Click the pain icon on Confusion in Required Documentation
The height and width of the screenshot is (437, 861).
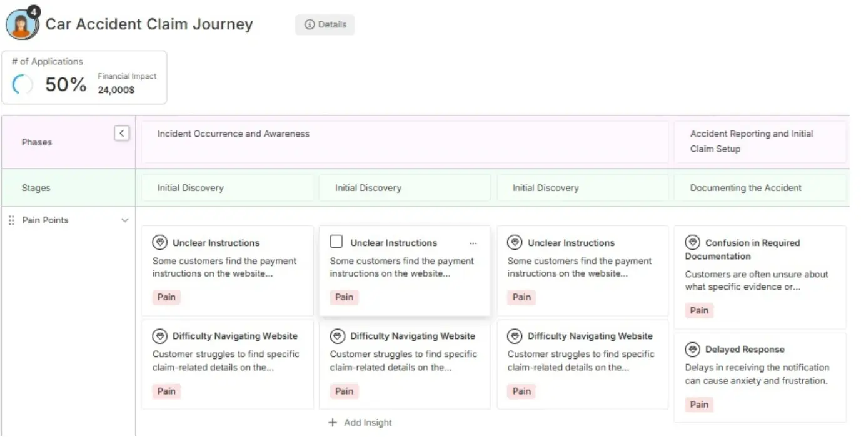point(692,243)
